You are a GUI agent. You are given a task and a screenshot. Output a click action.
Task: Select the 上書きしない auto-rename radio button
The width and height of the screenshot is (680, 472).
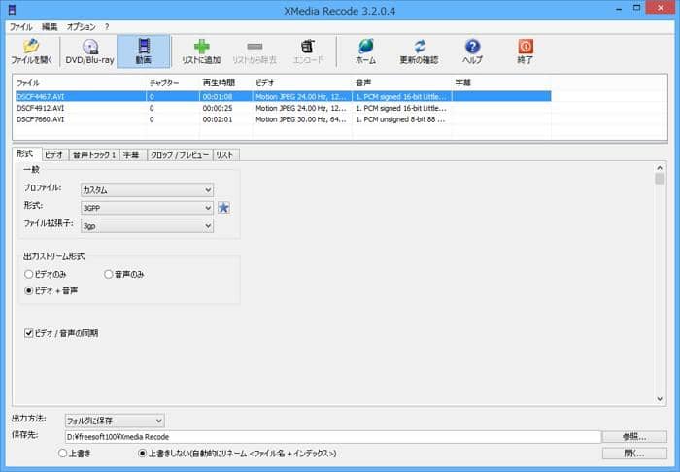(x=142, y=453)
